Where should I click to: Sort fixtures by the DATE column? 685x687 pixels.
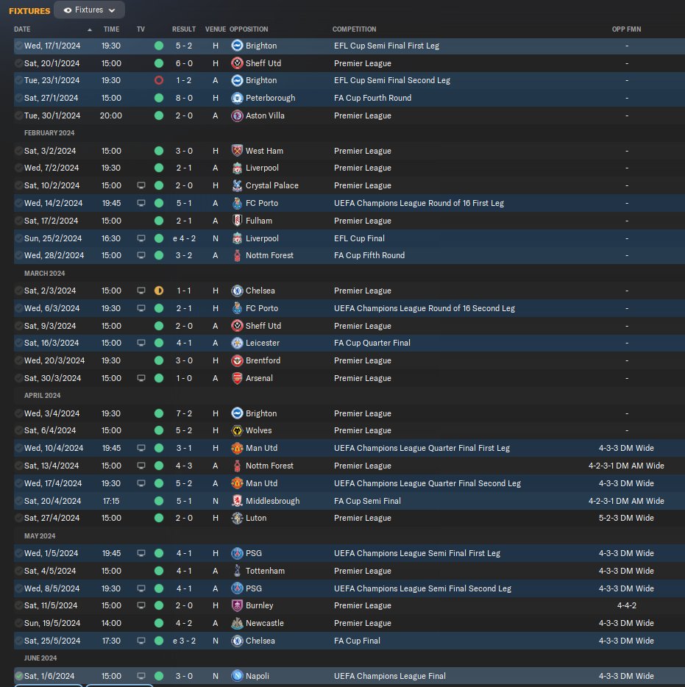22,29
